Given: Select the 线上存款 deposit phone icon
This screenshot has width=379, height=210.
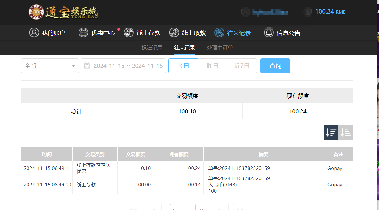Looking at the screenshot, I should click(x=128, y=33).
